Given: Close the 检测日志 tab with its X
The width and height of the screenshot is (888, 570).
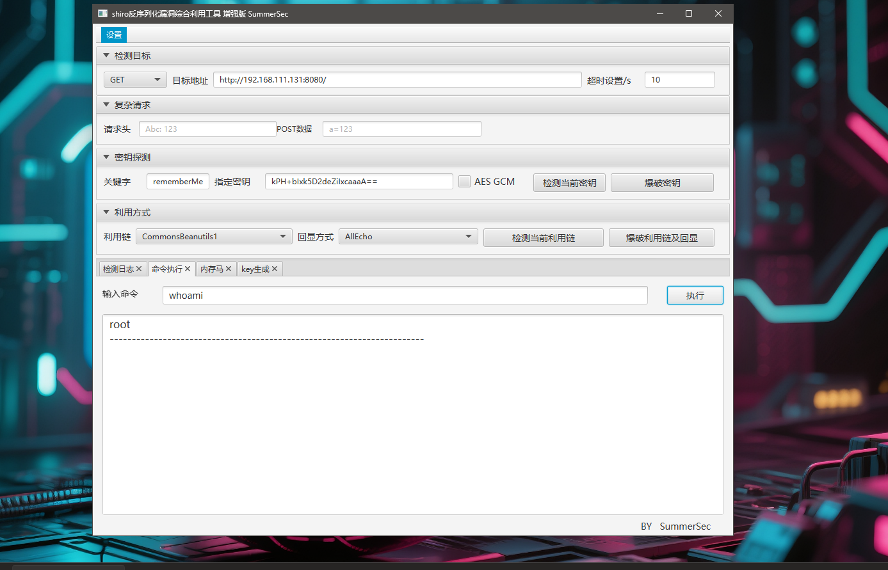Looking at the screenshot, I should coord(139,269).
